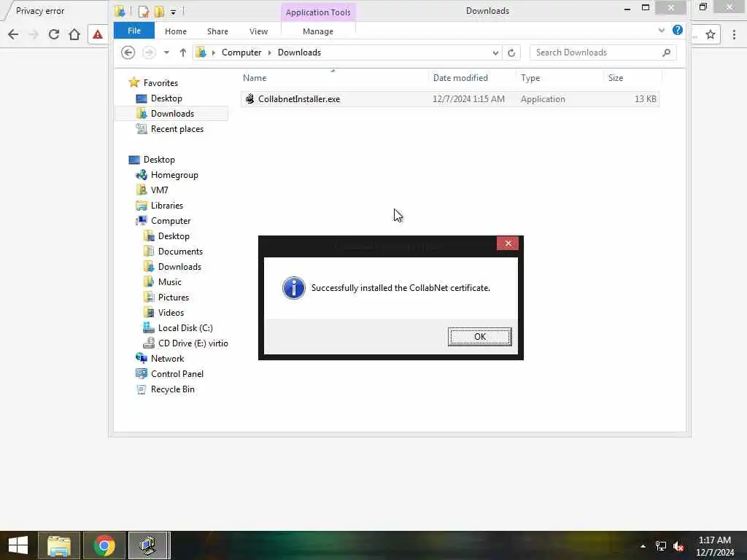Viewport: 747px width, 560px height.
Task: Expand the address bar history dropdown
Action: [495, 52]
